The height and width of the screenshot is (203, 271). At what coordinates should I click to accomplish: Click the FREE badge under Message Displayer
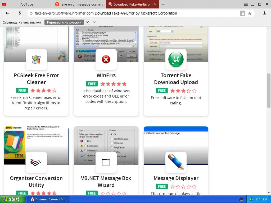coord(162,186)
